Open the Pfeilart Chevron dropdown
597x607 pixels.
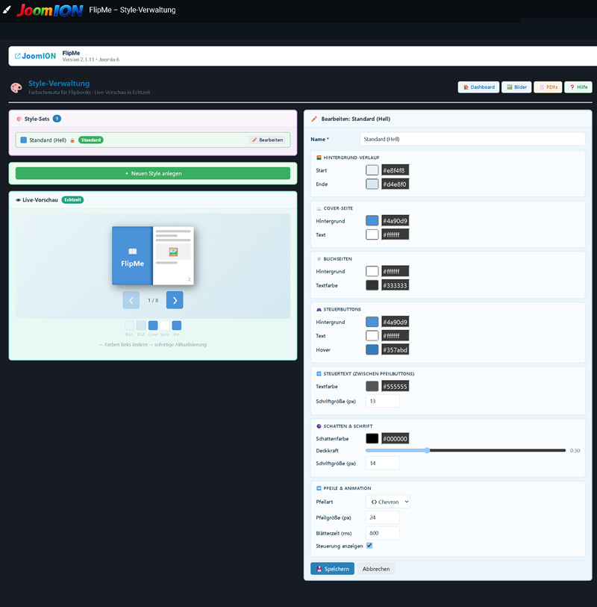pyautogui.click(x=388, y=502)
